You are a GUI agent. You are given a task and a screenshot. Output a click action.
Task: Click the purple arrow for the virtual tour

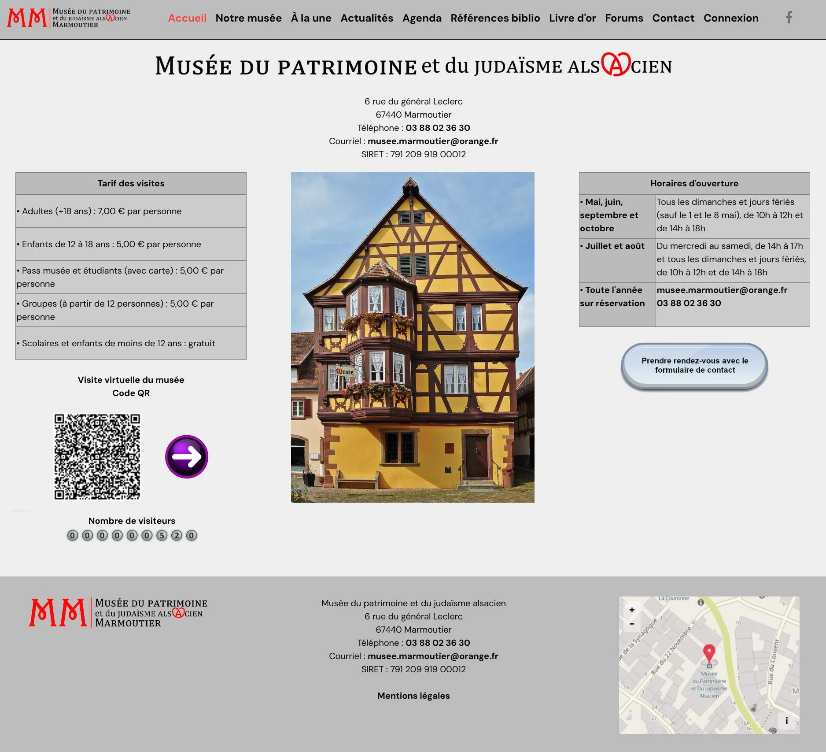[x=186, y=457]
